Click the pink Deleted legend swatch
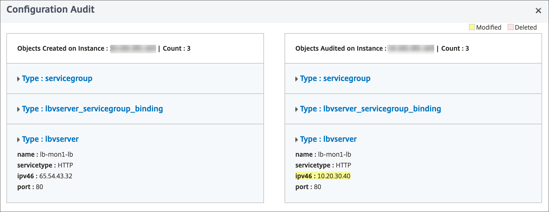Image resolution: width=549 pixels, height=212 pixels. [x=510, y=27]
